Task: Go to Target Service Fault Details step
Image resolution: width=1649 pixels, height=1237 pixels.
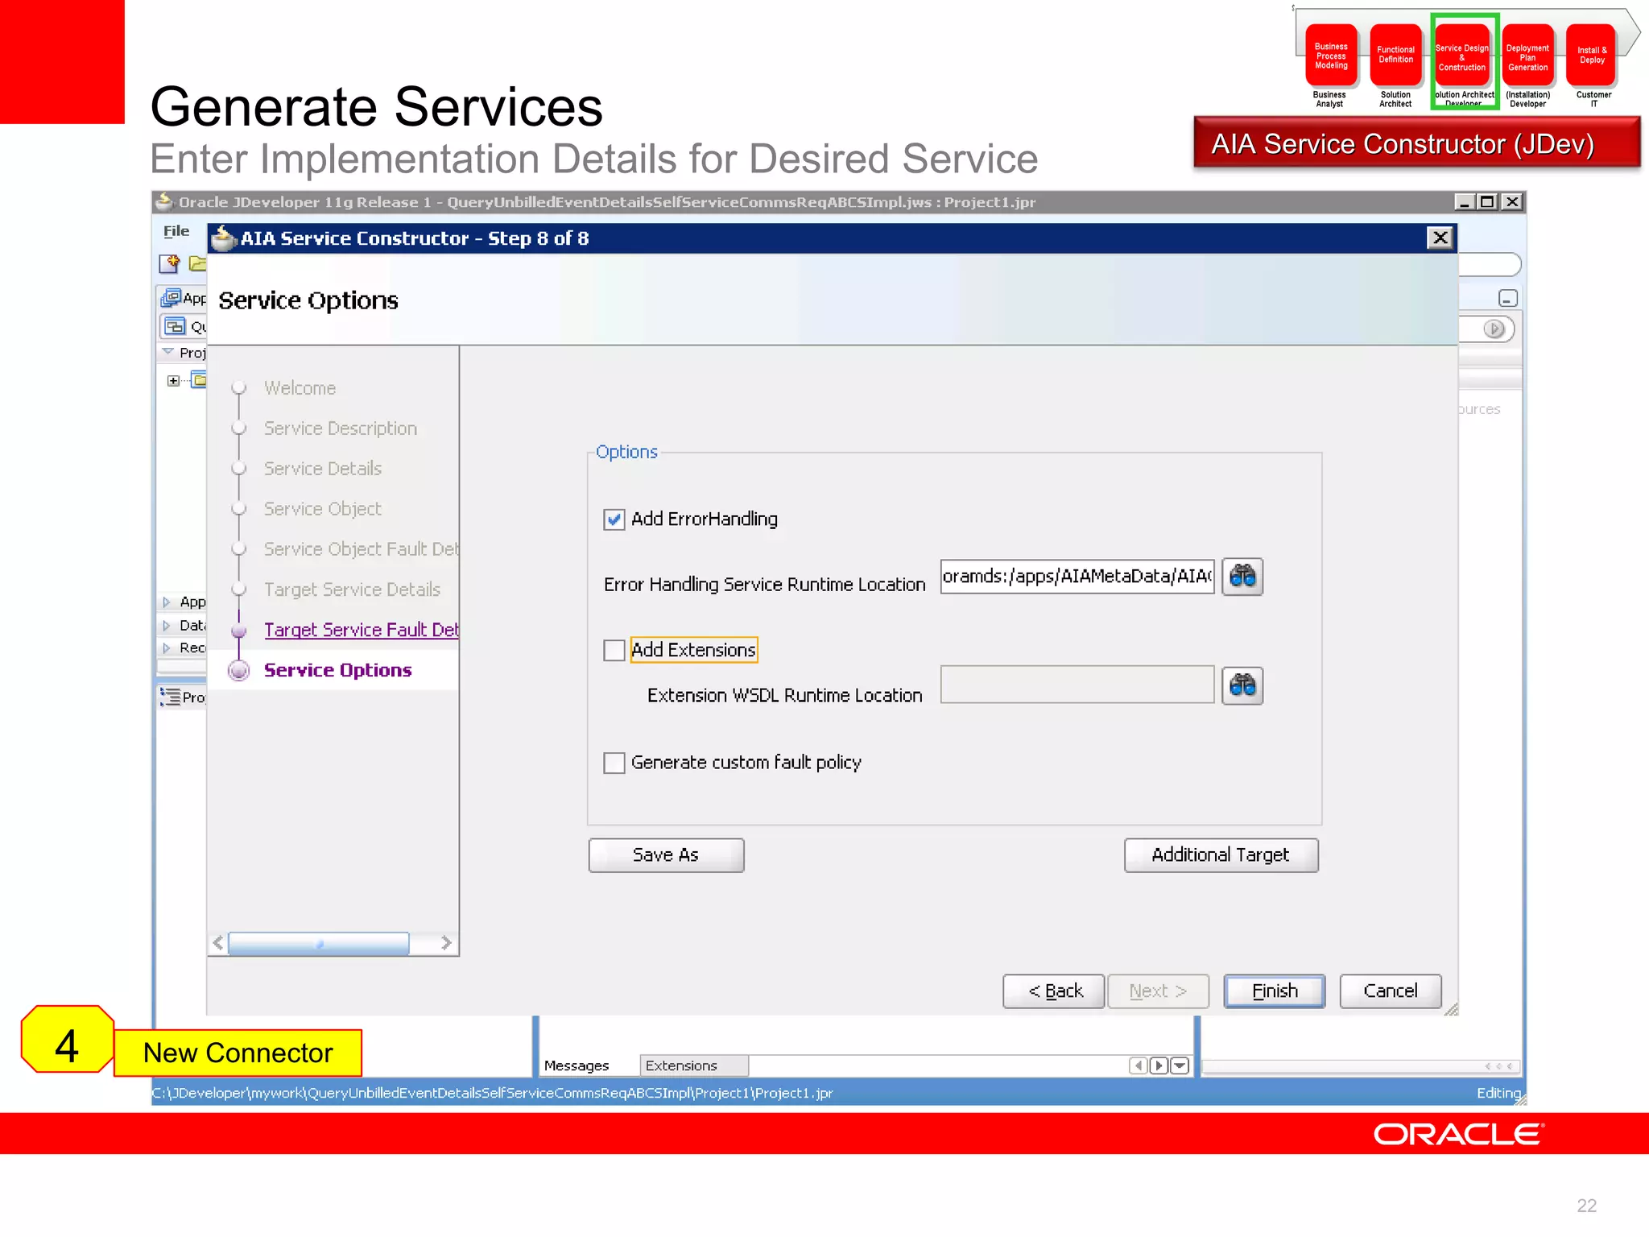Action: pos(362,630)
